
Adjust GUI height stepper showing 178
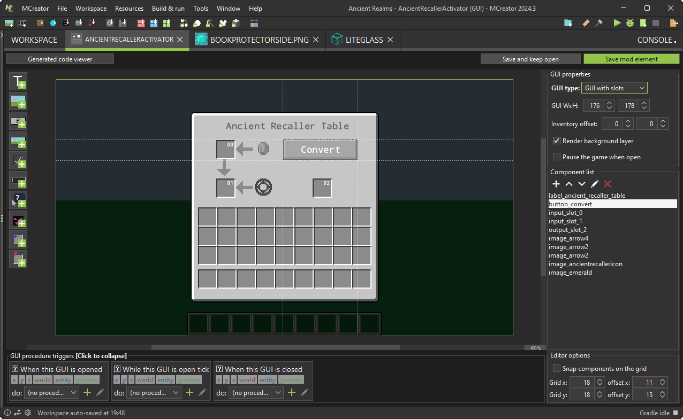tap(634, 106)
